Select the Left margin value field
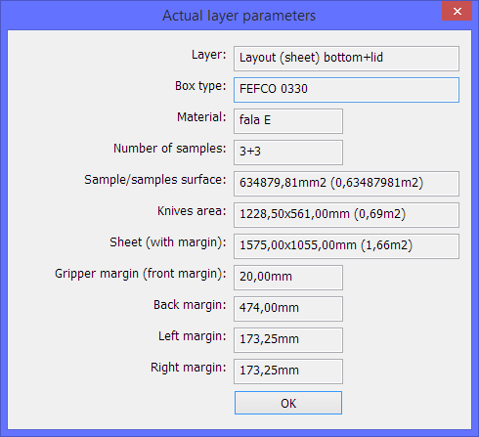 288,340
